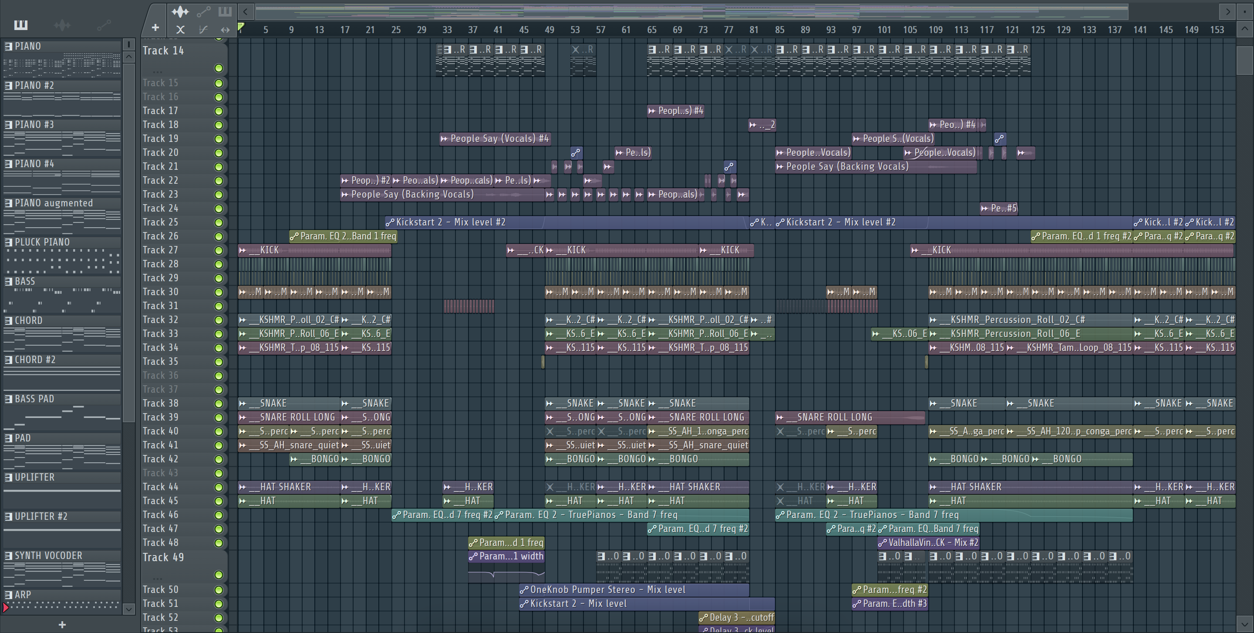Switch picker to the Automation clips tab
Screen dimensions: 1254x633
tap(104, 24)
